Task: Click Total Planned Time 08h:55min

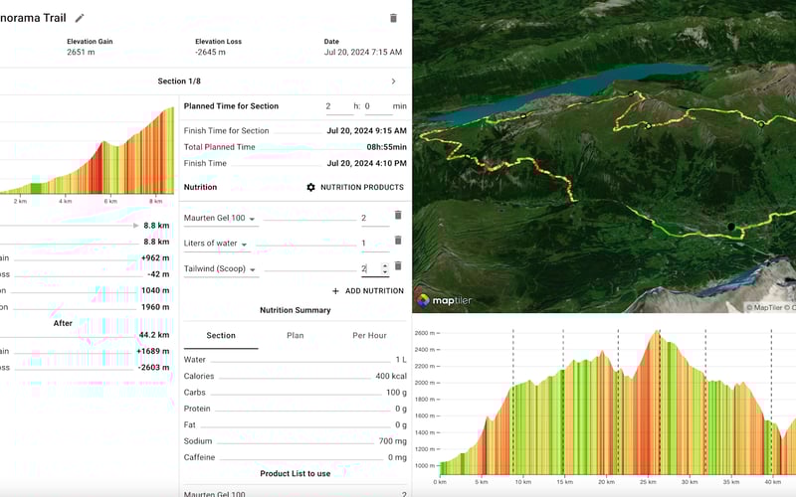Action: click(x=386, y=147)
